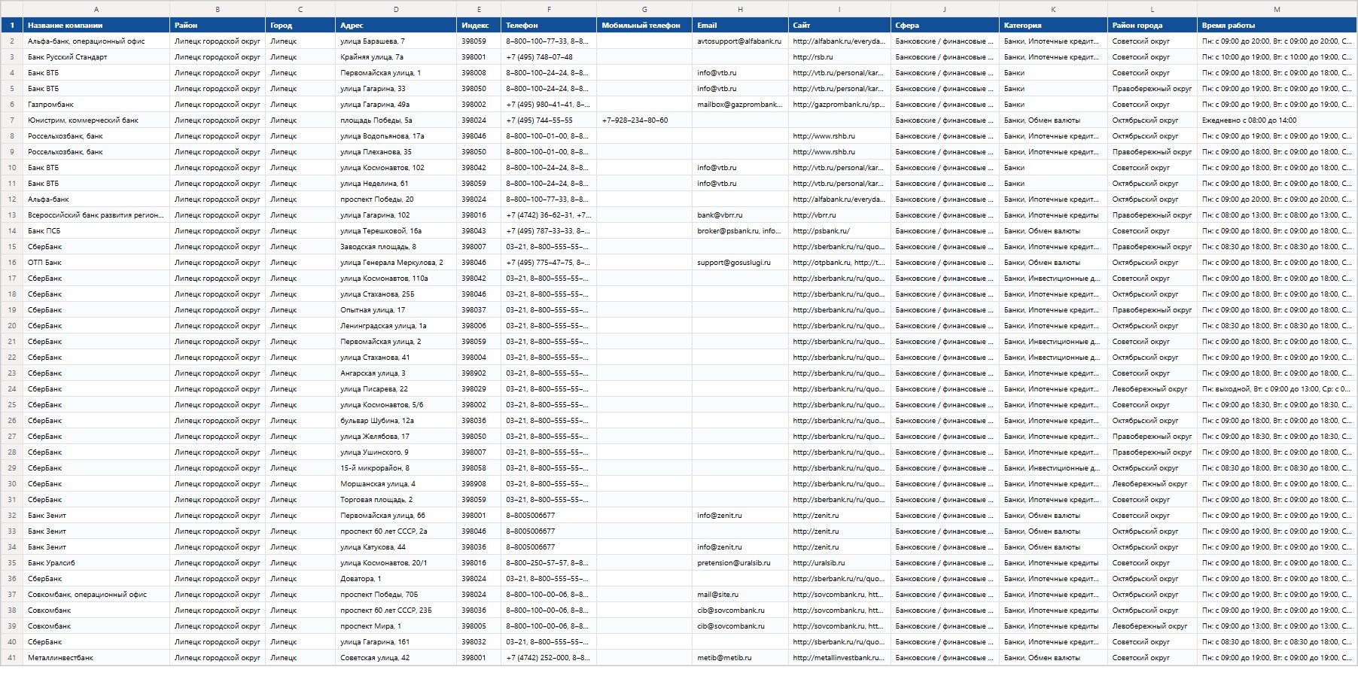Select address 'улица Генерала Меркулова, 2'
This screenshot has height=679, width=1358.
[x=396, y=263]
